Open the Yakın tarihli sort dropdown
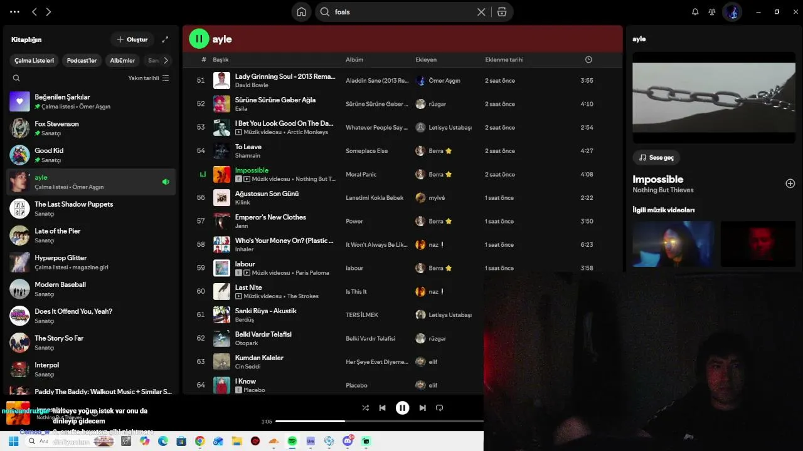Image resolution: width=803 pixels, height=451 pixels. click(x=149, y=78)
